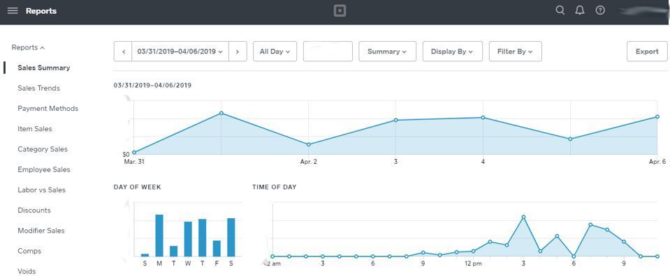Open Employee Sales report
The height and width of the screenshot is (276, 670).
tap(44, 170)
